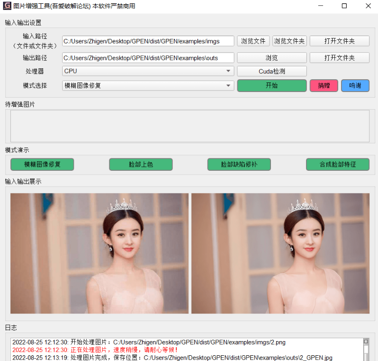Click log line 处理图片完成 with saved location

(x=172, y=357)
